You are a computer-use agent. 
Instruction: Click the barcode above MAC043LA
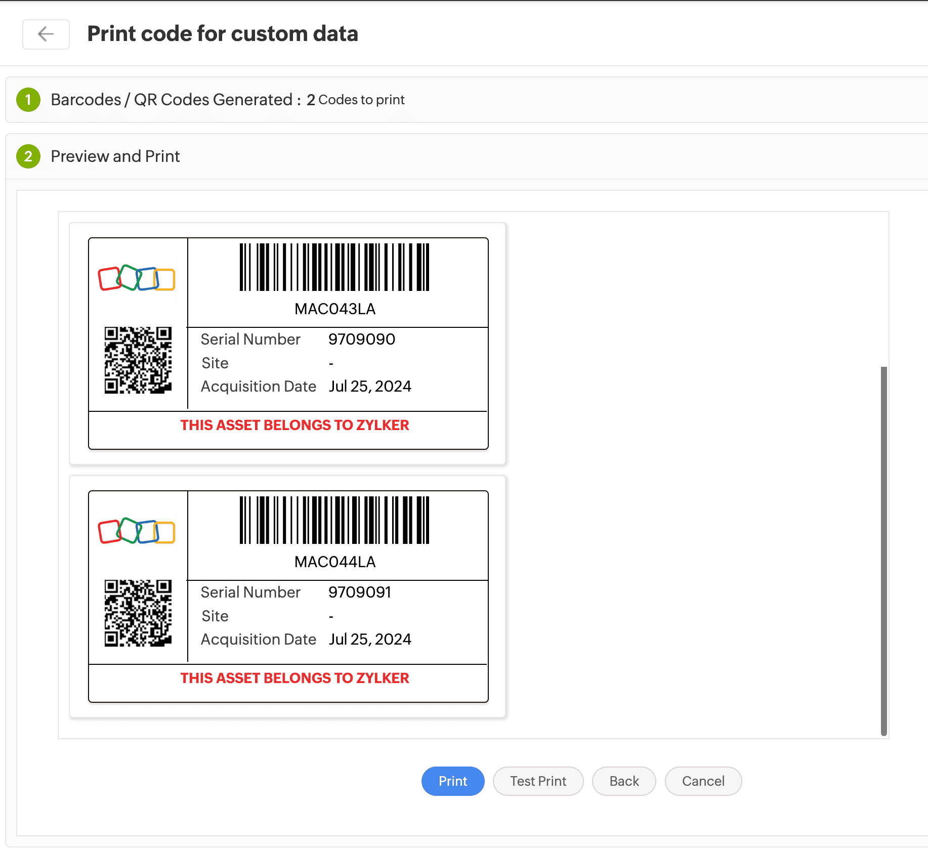[334, 267]
